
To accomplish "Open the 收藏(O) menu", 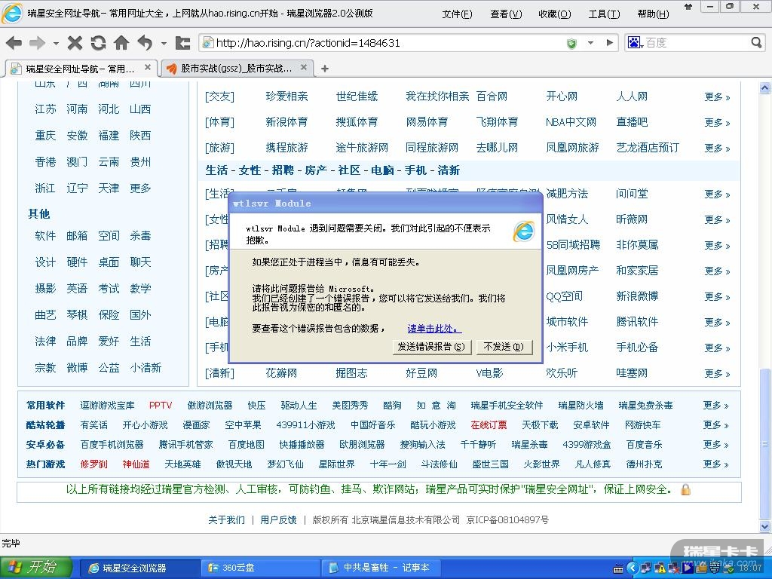I will pos(555,14).
